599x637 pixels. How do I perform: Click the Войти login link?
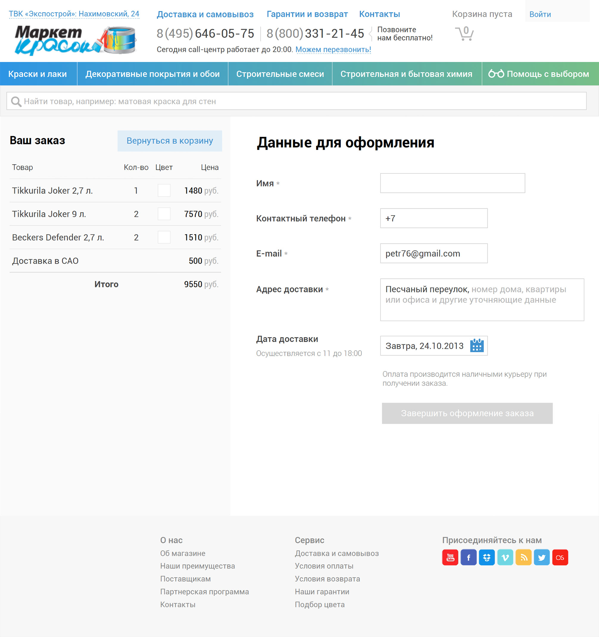coord(540,14)
